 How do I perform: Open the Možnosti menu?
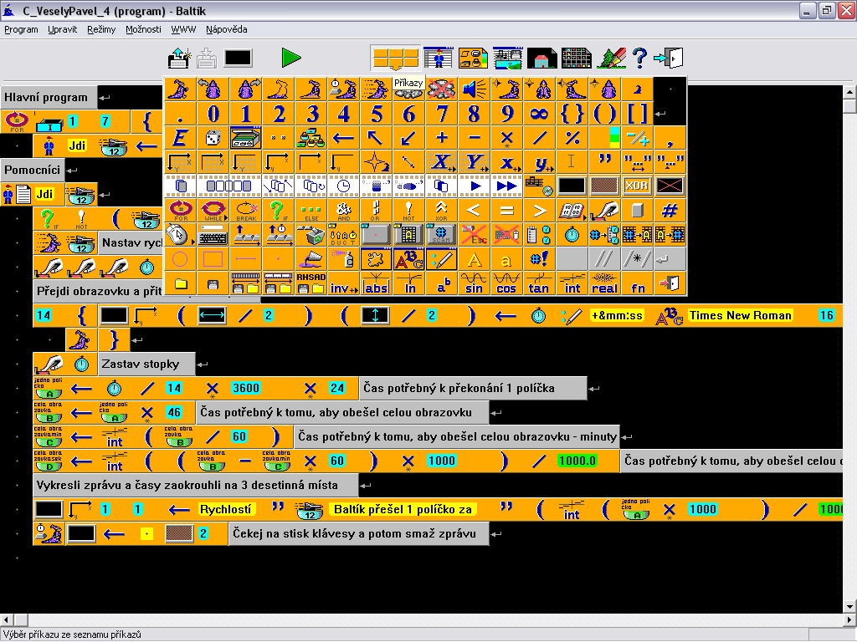(143, 29)
